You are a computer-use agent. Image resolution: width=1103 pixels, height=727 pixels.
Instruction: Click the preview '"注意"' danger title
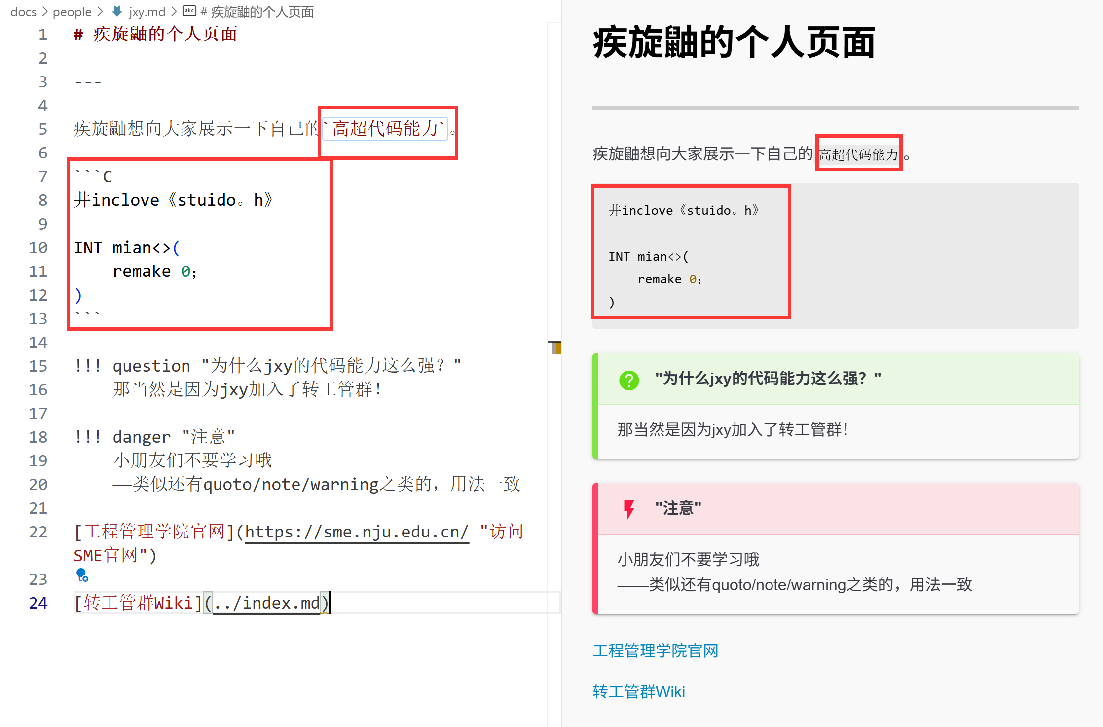click(678, 508)
